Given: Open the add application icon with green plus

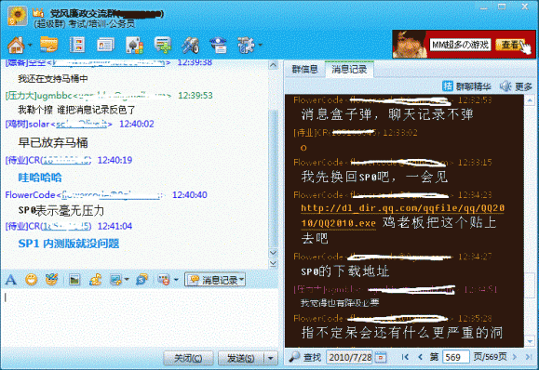Looking at the screenshot, I should point(163,45).
